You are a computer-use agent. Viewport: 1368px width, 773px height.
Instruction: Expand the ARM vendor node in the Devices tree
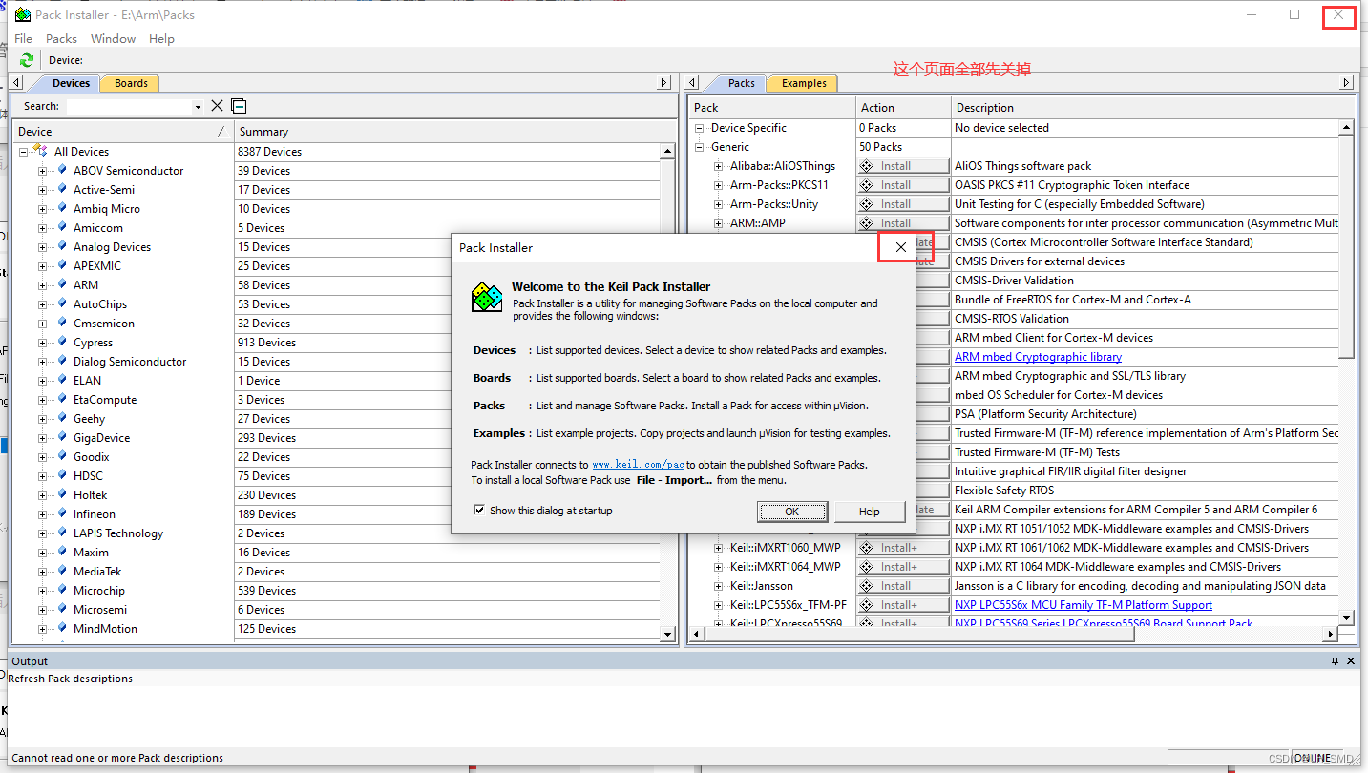(43, 285)
